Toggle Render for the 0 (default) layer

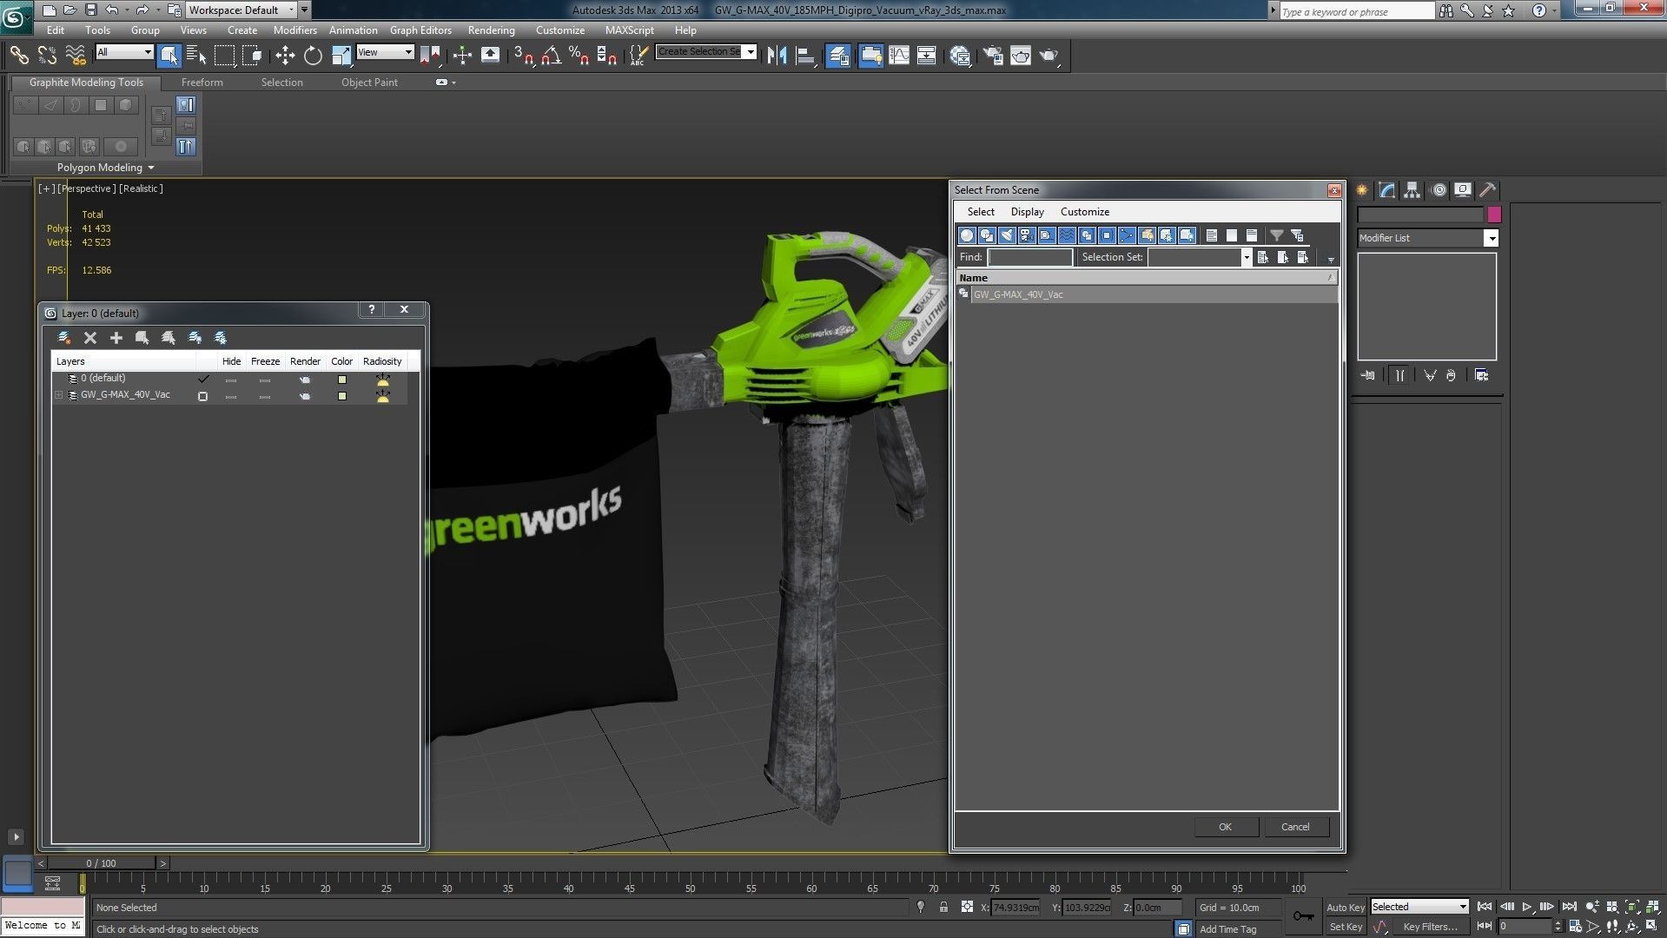305,380
